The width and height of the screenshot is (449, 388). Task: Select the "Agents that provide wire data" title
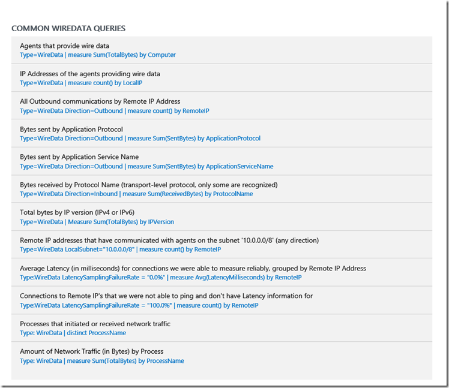pyautogui.click(x=64, y=46)
